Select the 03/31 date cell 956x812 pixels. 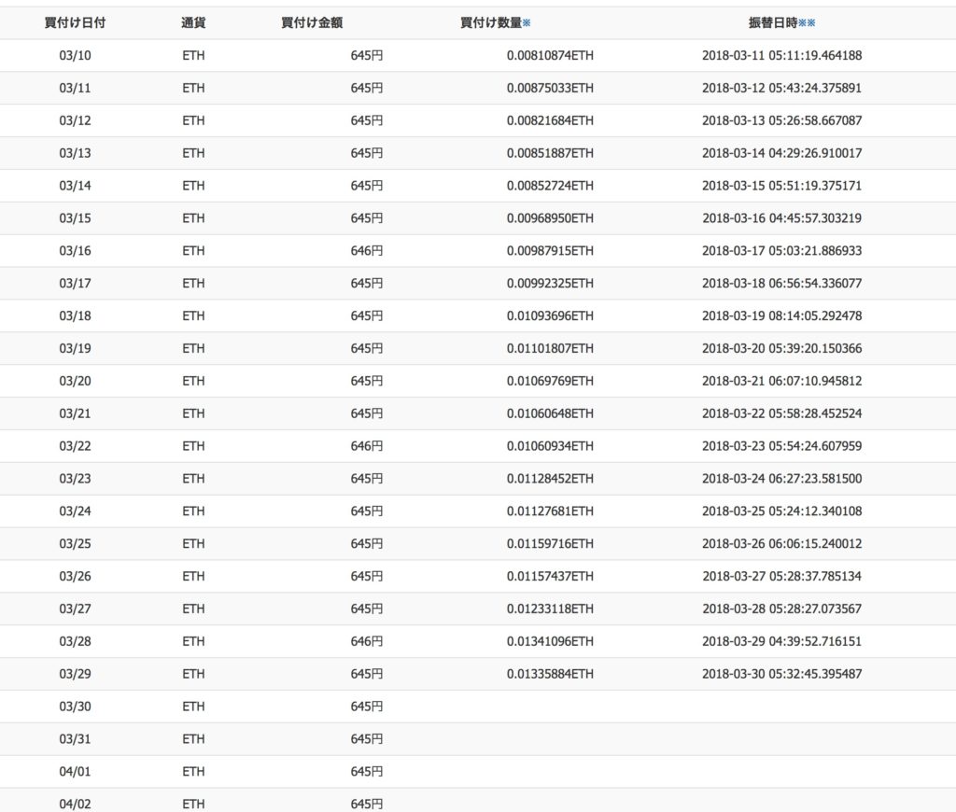click(x=75, y=739)
